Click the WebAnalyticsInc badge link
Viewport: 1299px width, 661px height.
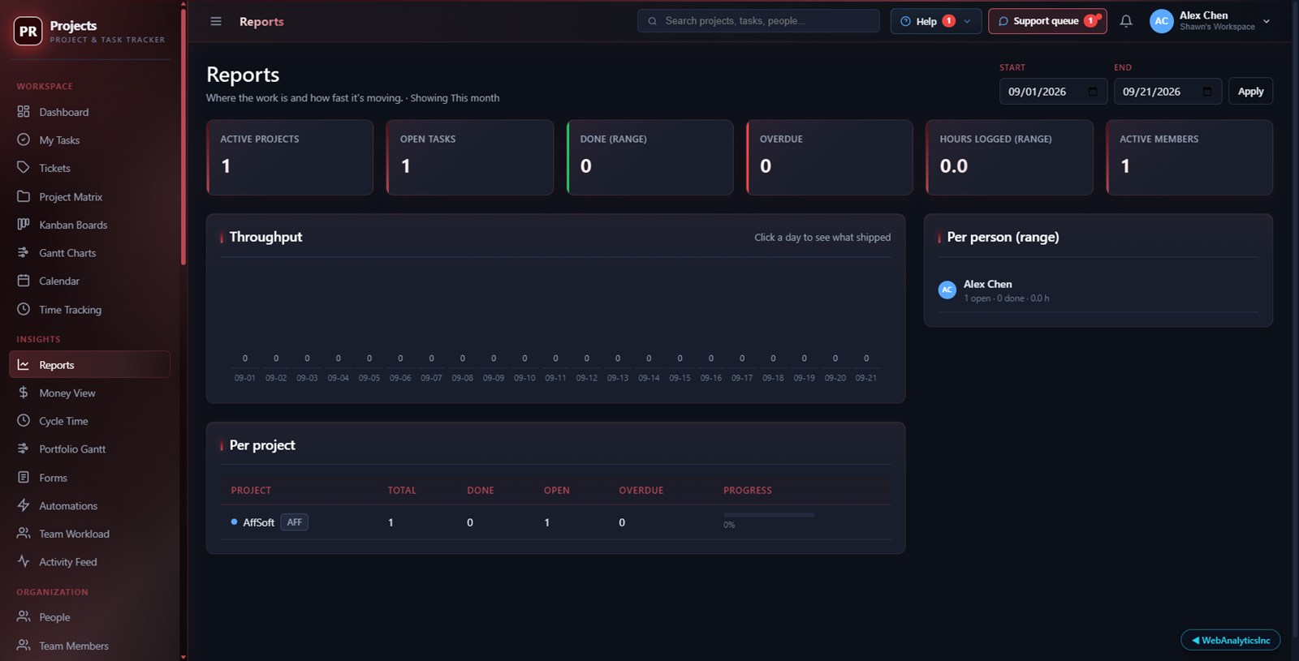pyautogui.click(x=1230, y=640)
